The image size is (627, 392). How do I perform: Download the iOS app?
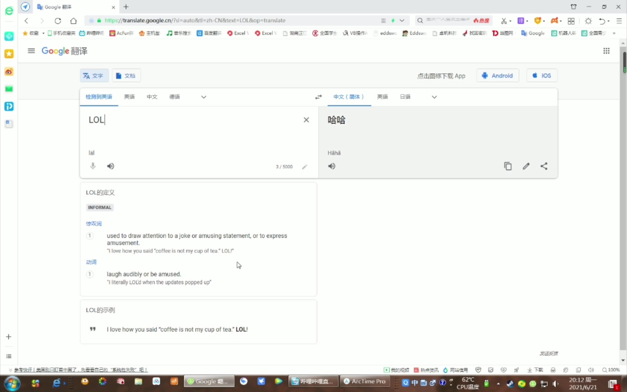coord(542,75)
